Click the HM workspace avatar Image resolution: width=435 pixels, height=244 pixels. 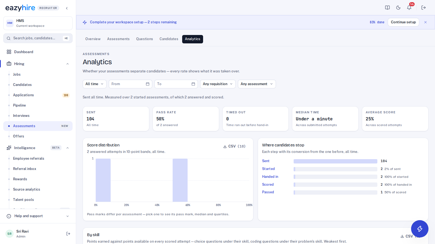pyautogui.click(x=10, y=23)
